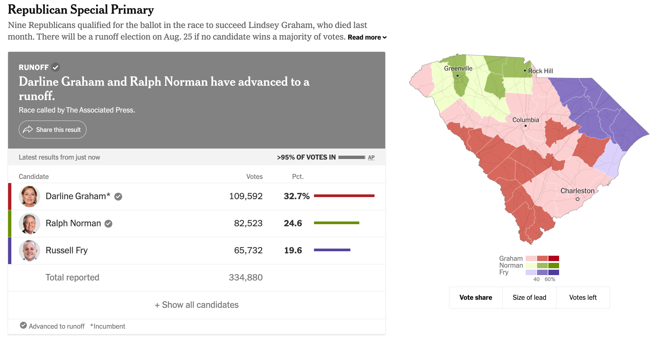Click the darkest red Graham legend swatch
The width and height of the screenshot is (656, 337).
[x=554, y=258]
